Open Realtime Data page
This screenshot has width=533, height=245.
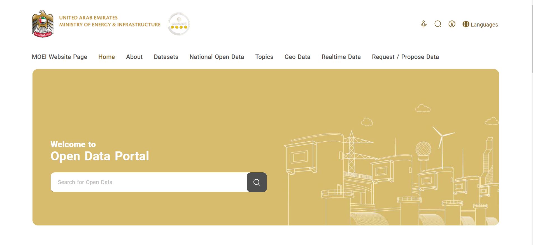[341, 57]
